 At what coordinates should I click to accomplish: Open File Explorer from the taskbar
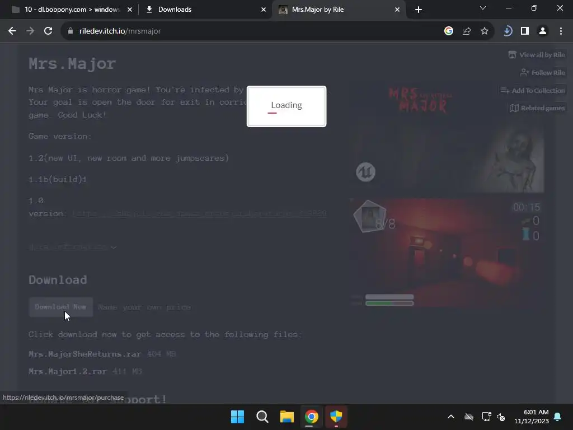pos(287,417)
